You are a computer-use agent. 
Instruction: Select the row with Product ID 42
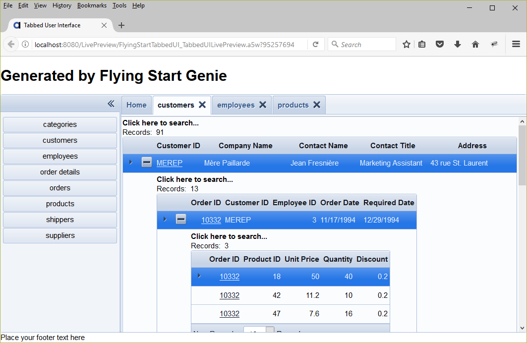pyautogui.click(x=291, y=295)
